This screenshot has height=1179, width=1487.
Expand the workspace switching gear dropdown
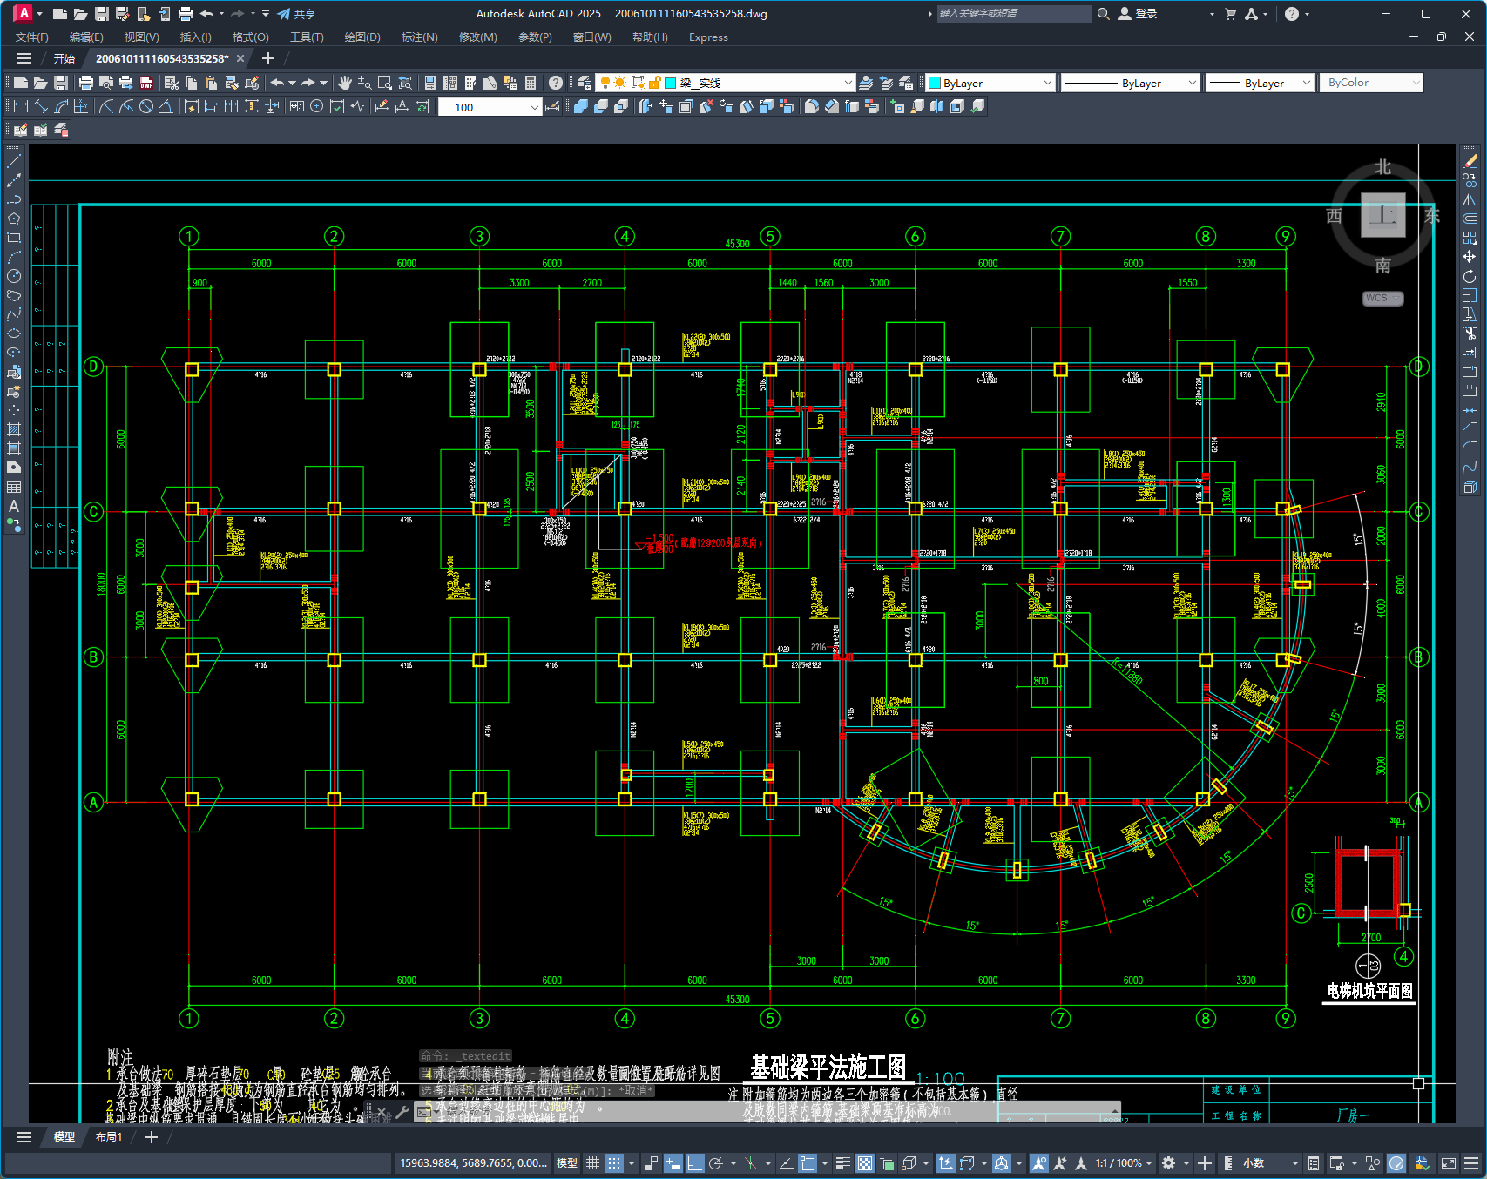pyautogui.click(x=1186, y=1163)
